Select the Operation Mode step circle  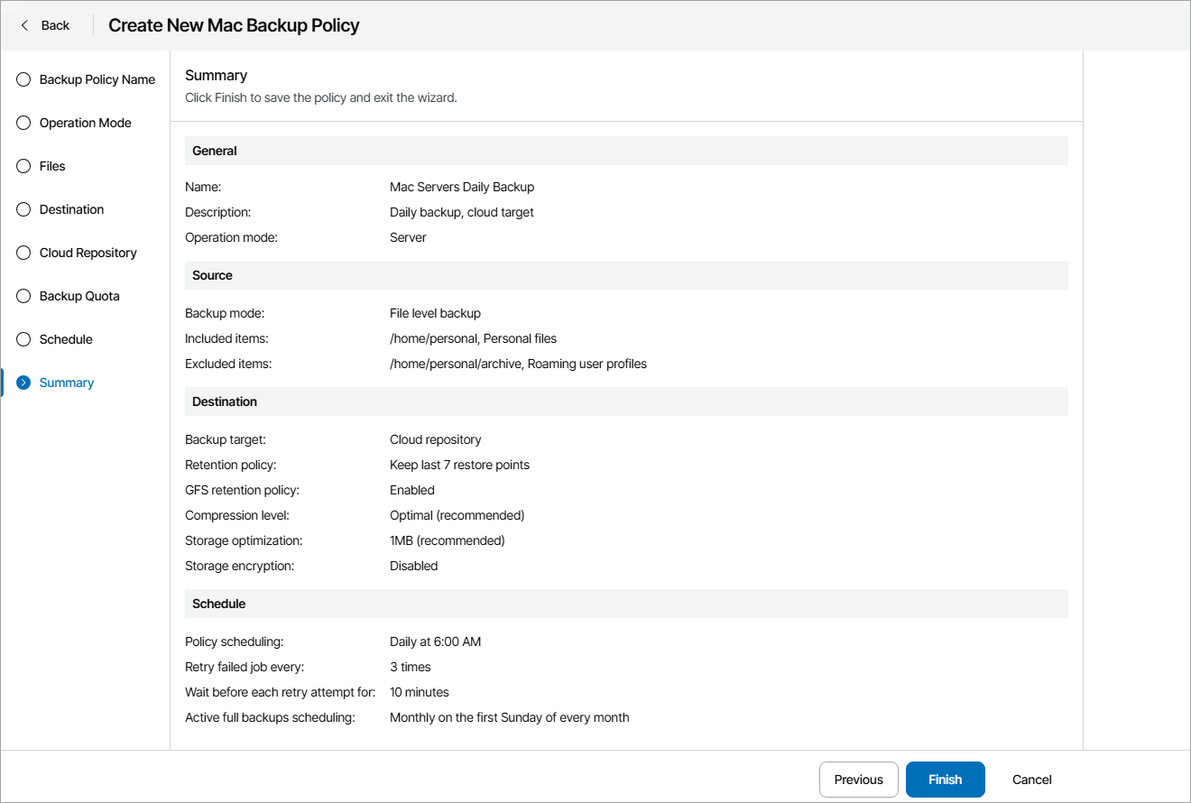(x=24, y=123)
